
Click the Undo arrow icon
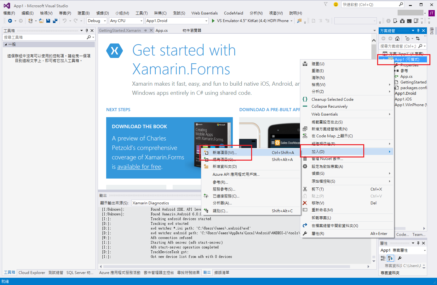(65, 21)
